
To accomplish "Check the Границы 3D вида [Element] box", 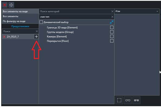I will 112,27.
